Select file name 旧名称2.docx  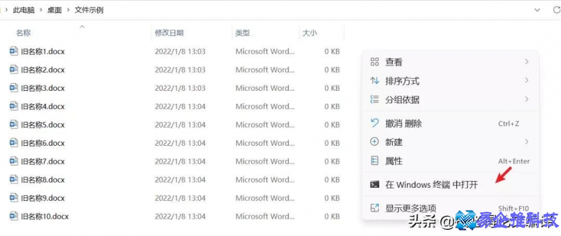click(43, 70)
